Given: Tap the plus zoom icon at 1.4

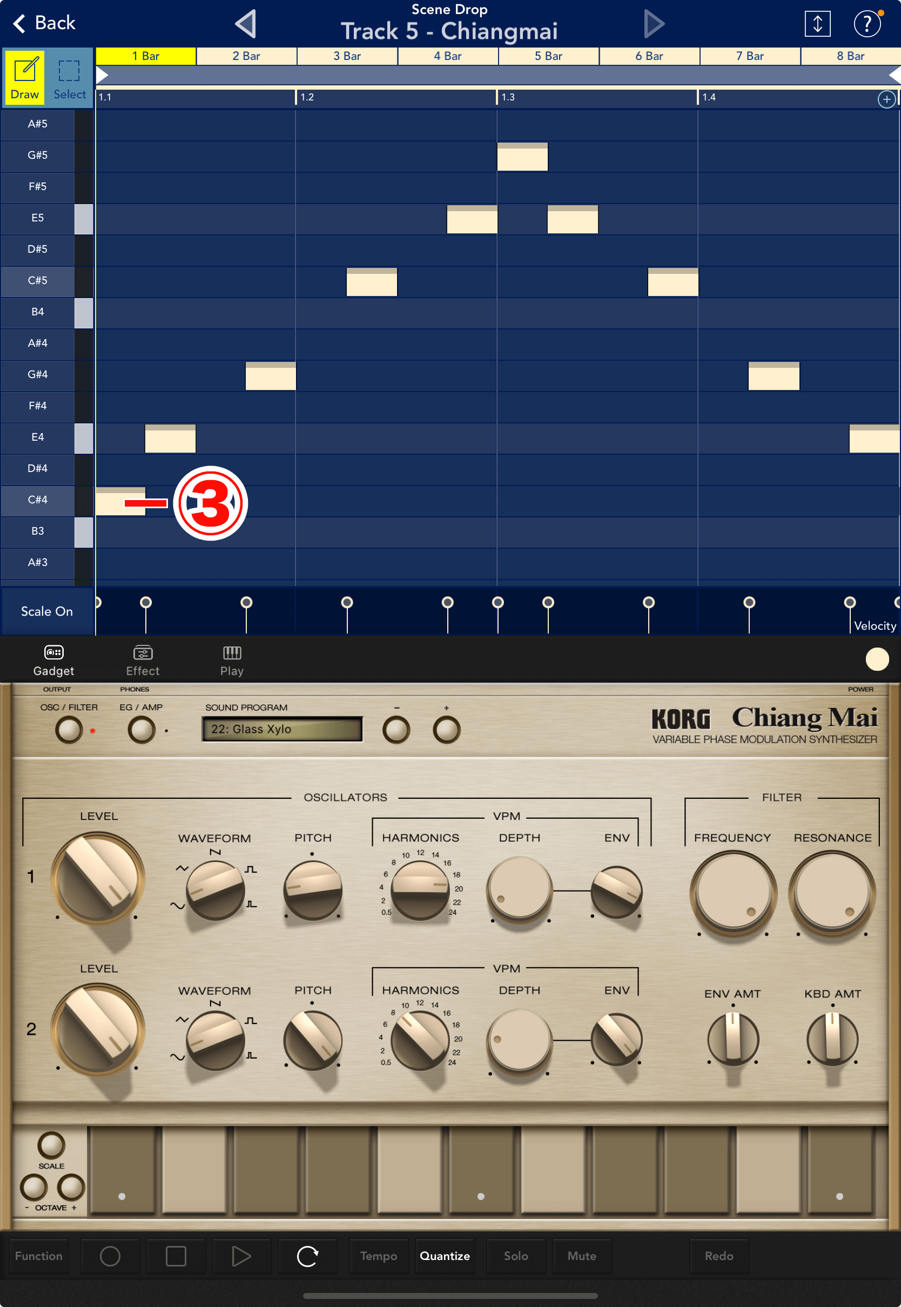Looking at the screenshot, I should (x=886, y=99).
